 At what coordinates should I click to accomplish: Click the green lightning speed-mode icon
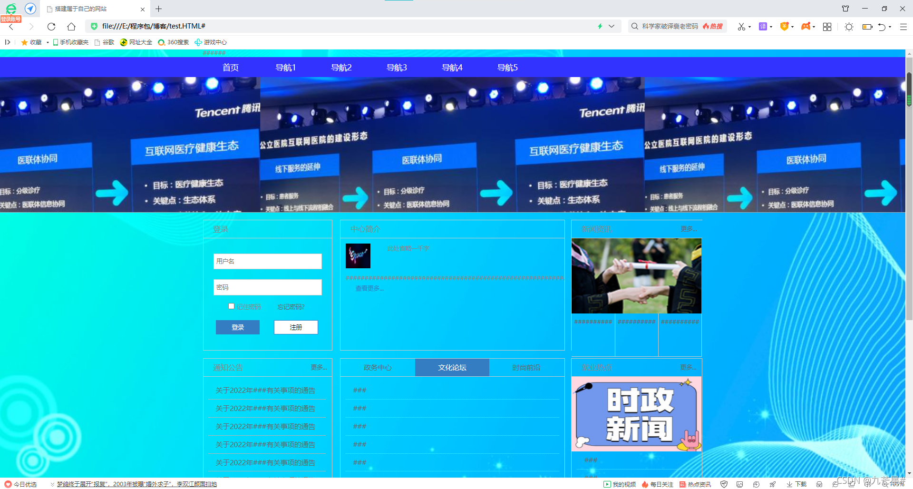pyautogui.click(x=600, y=26)
